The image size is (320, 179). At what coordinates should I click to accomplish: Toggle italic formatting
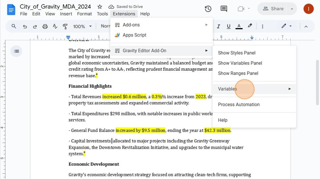pos(218,26)
